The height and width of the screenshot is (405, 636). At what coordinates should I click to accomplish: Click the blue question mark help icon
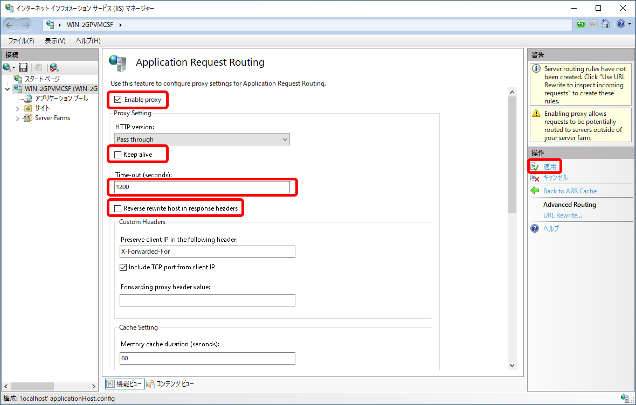(535, 228)
